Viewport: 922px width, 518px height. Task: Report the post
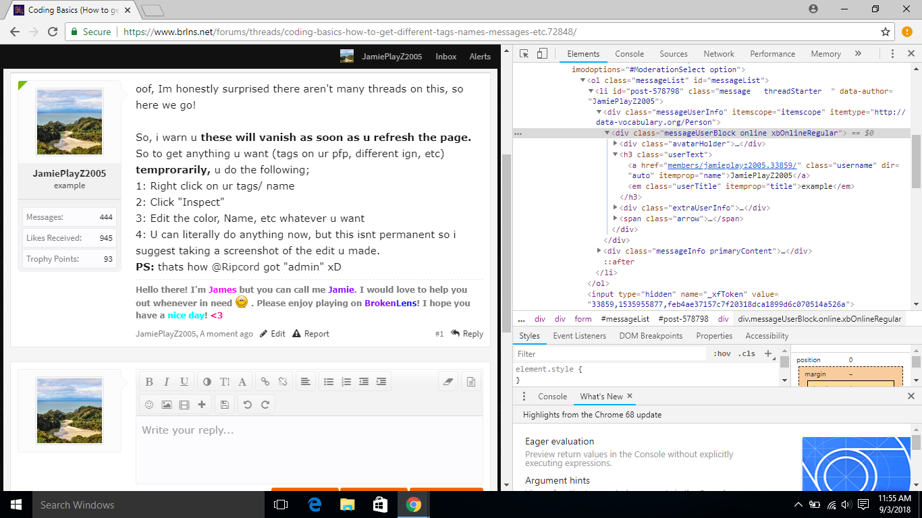(x=311, y=334)
